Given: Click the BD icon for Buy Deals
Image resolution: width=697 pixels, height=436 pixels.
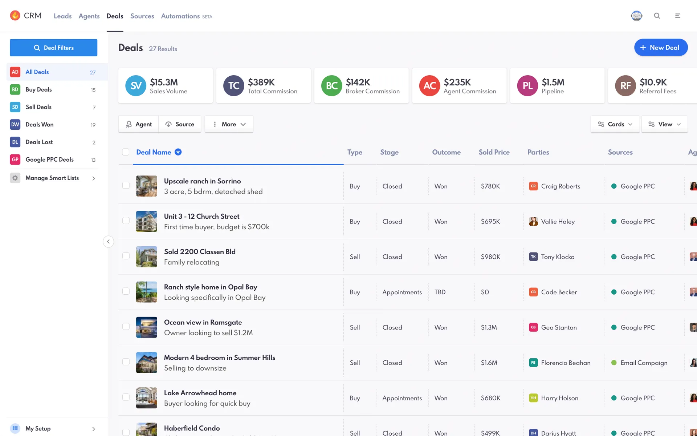Looking at the screenshot, I should coord(15,89).
